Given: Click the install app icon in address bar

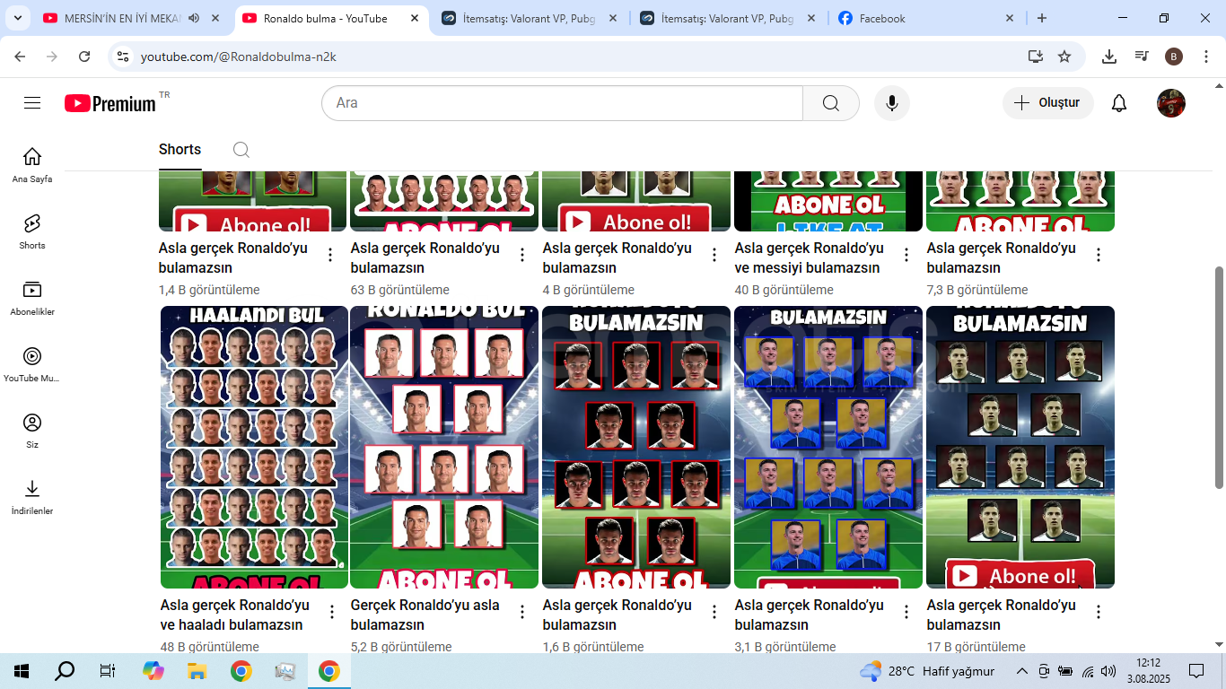Looking at the screenshot, I should tap(1036, 57).
